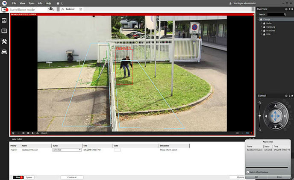Click the Overview panel settings icon
This screenshot has height=180, width=294.
click(286, 9)
